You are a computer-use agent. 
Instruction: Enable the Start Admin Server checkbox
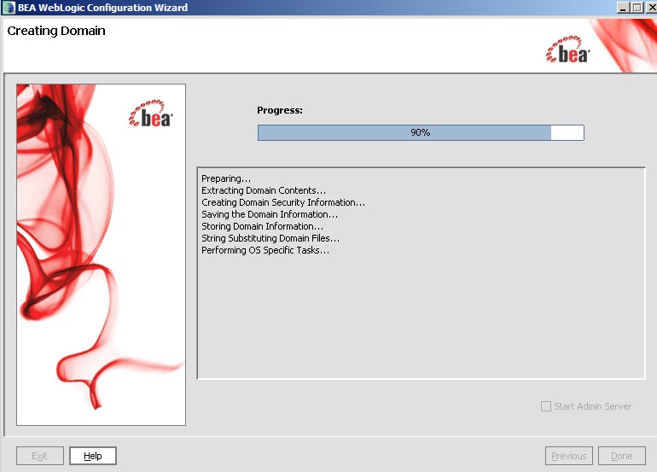(x=545, y=406)
